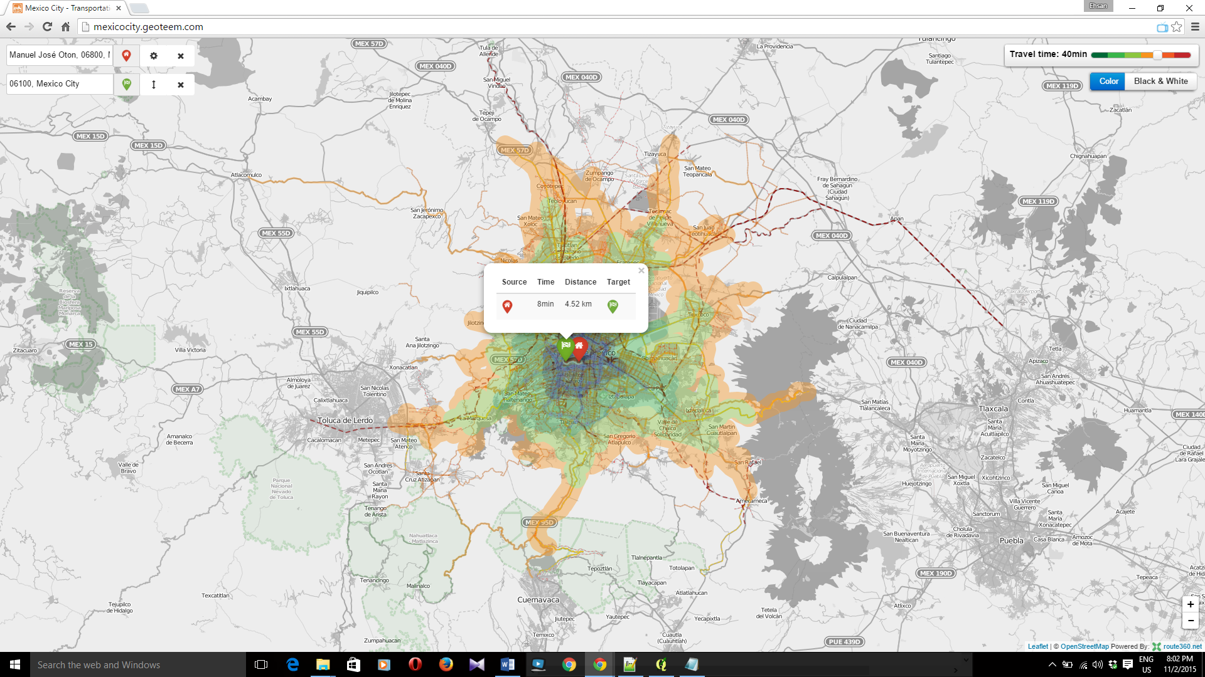This screenshot has width=1205, height=677.
Task: Clear the 06100 Mexico City target field
Action: [181, 85]
